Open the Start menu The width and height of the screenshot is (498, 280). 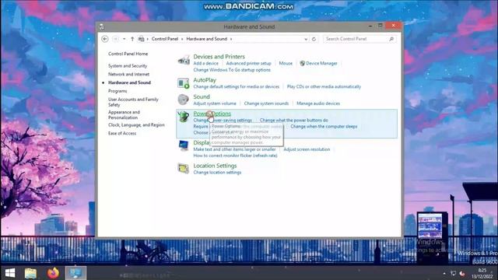coord(10,273)
